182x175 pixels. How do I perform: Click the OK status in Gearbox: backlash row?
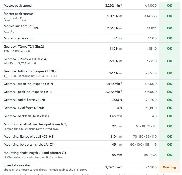click(x=170, y=116)
